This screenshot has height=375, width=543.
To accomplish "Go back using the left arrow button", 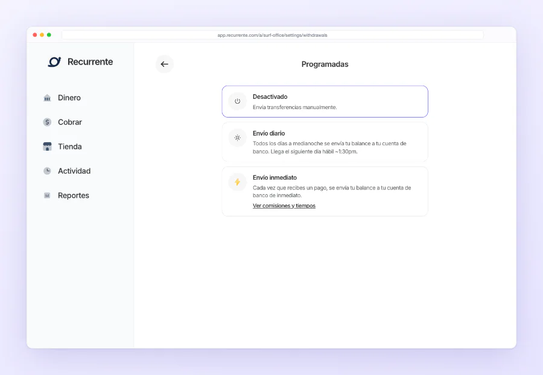I will 165,64.
